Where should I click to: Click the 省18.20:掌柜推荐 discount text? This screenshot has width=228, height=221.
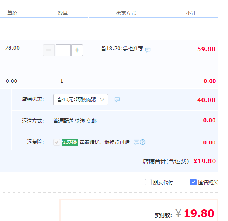122,49
